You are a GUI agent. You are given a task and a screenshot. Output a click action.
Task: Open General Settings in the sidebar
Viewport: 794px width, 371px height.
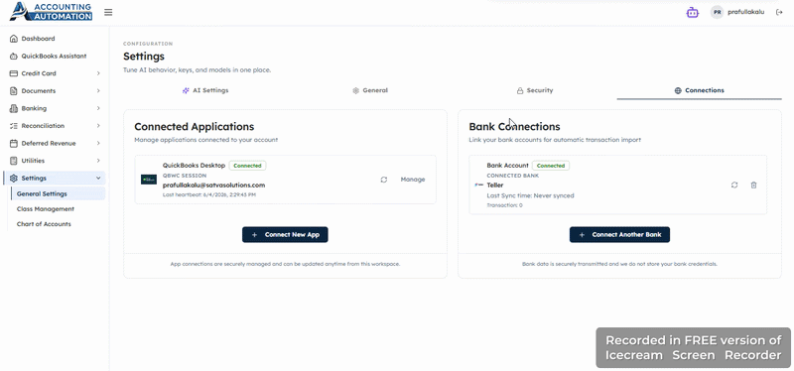[58, 193]
